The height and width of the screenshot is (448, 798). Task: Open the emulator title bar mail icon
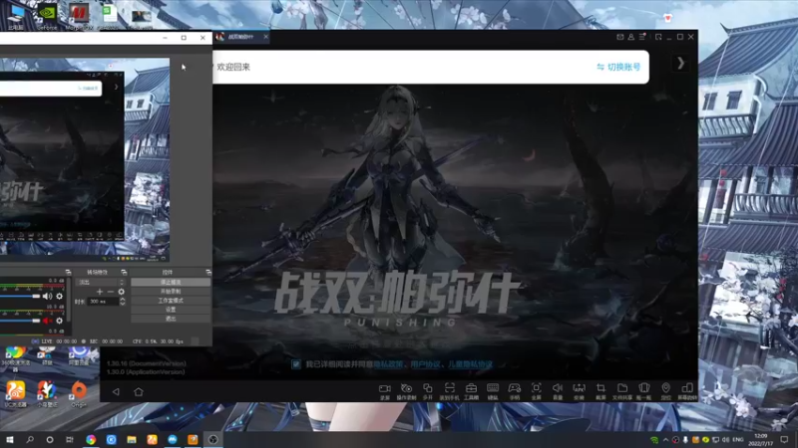coord(619,37)
